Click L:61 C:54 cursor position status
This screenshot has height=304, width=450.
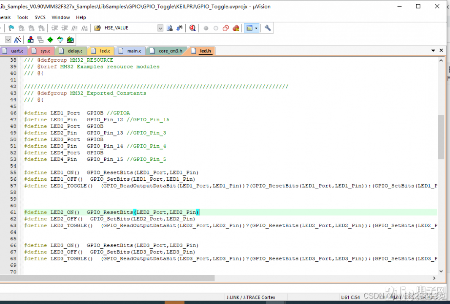point(350,297)
